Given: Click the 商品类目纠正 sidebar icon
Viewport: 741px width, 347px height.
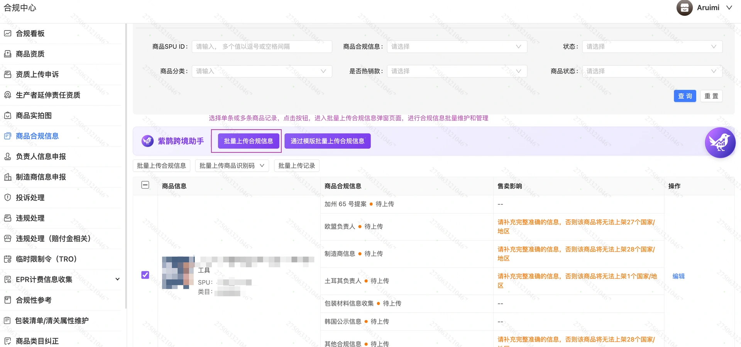Looking at the screenshot, I should 8,341.
